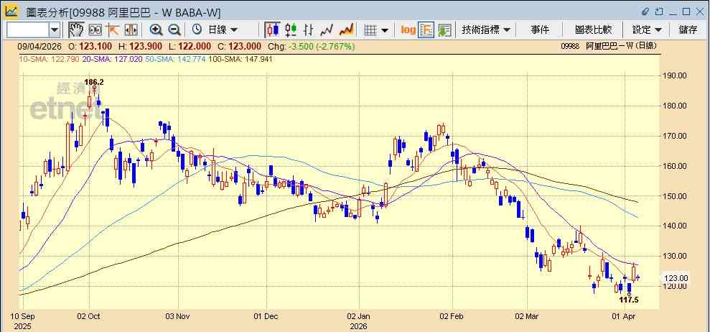Toggle log scale
The image size is (710, 332).
pos(408,30)
